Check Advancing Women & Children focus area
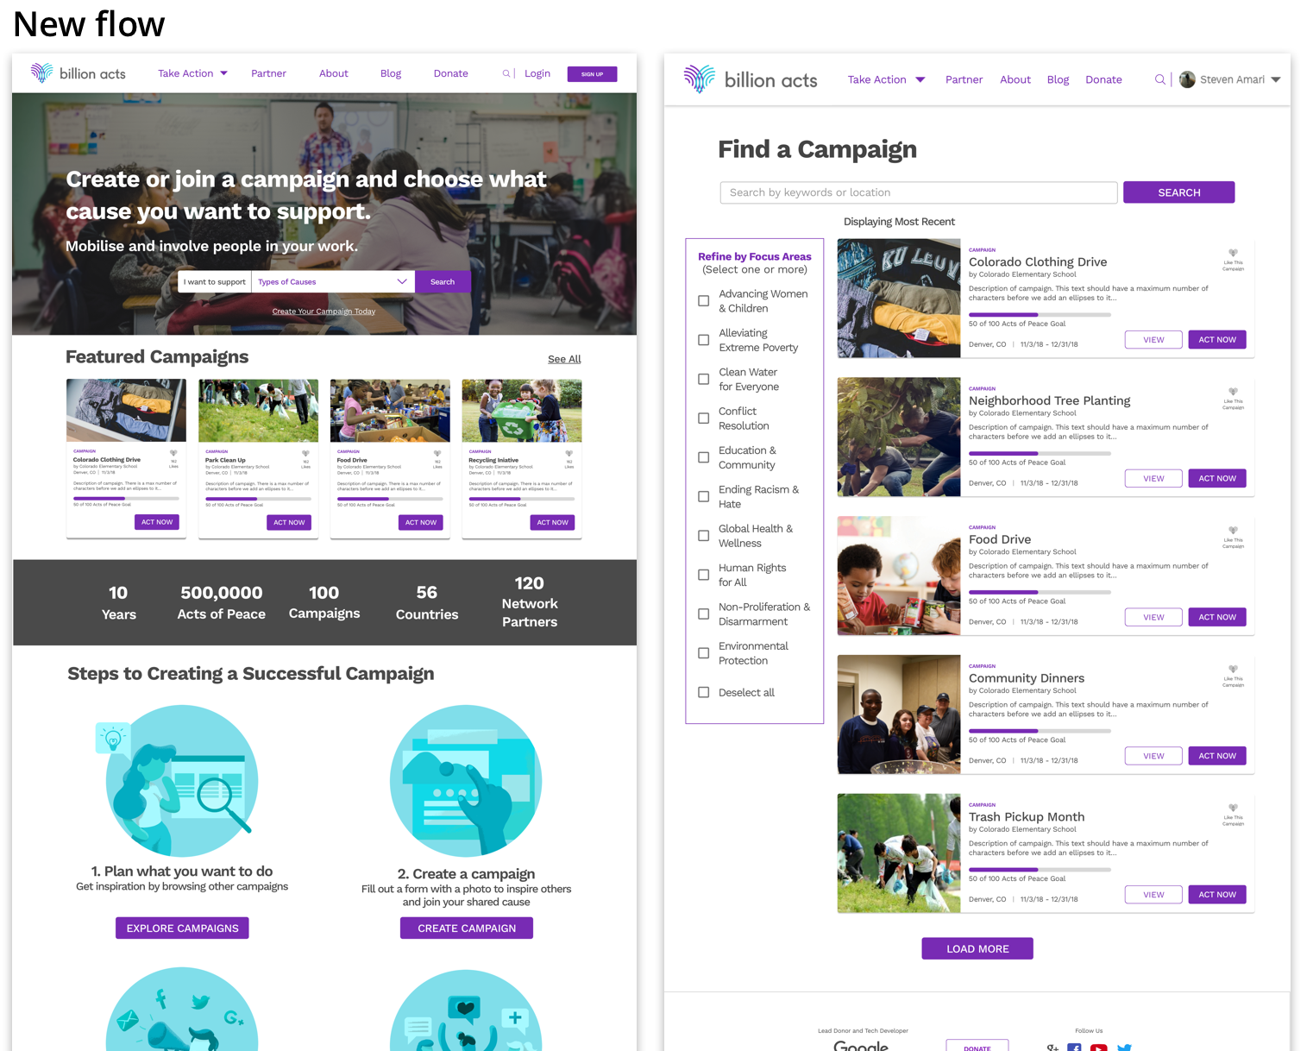Viewport: 1313px width, 1051px height. 704,301
